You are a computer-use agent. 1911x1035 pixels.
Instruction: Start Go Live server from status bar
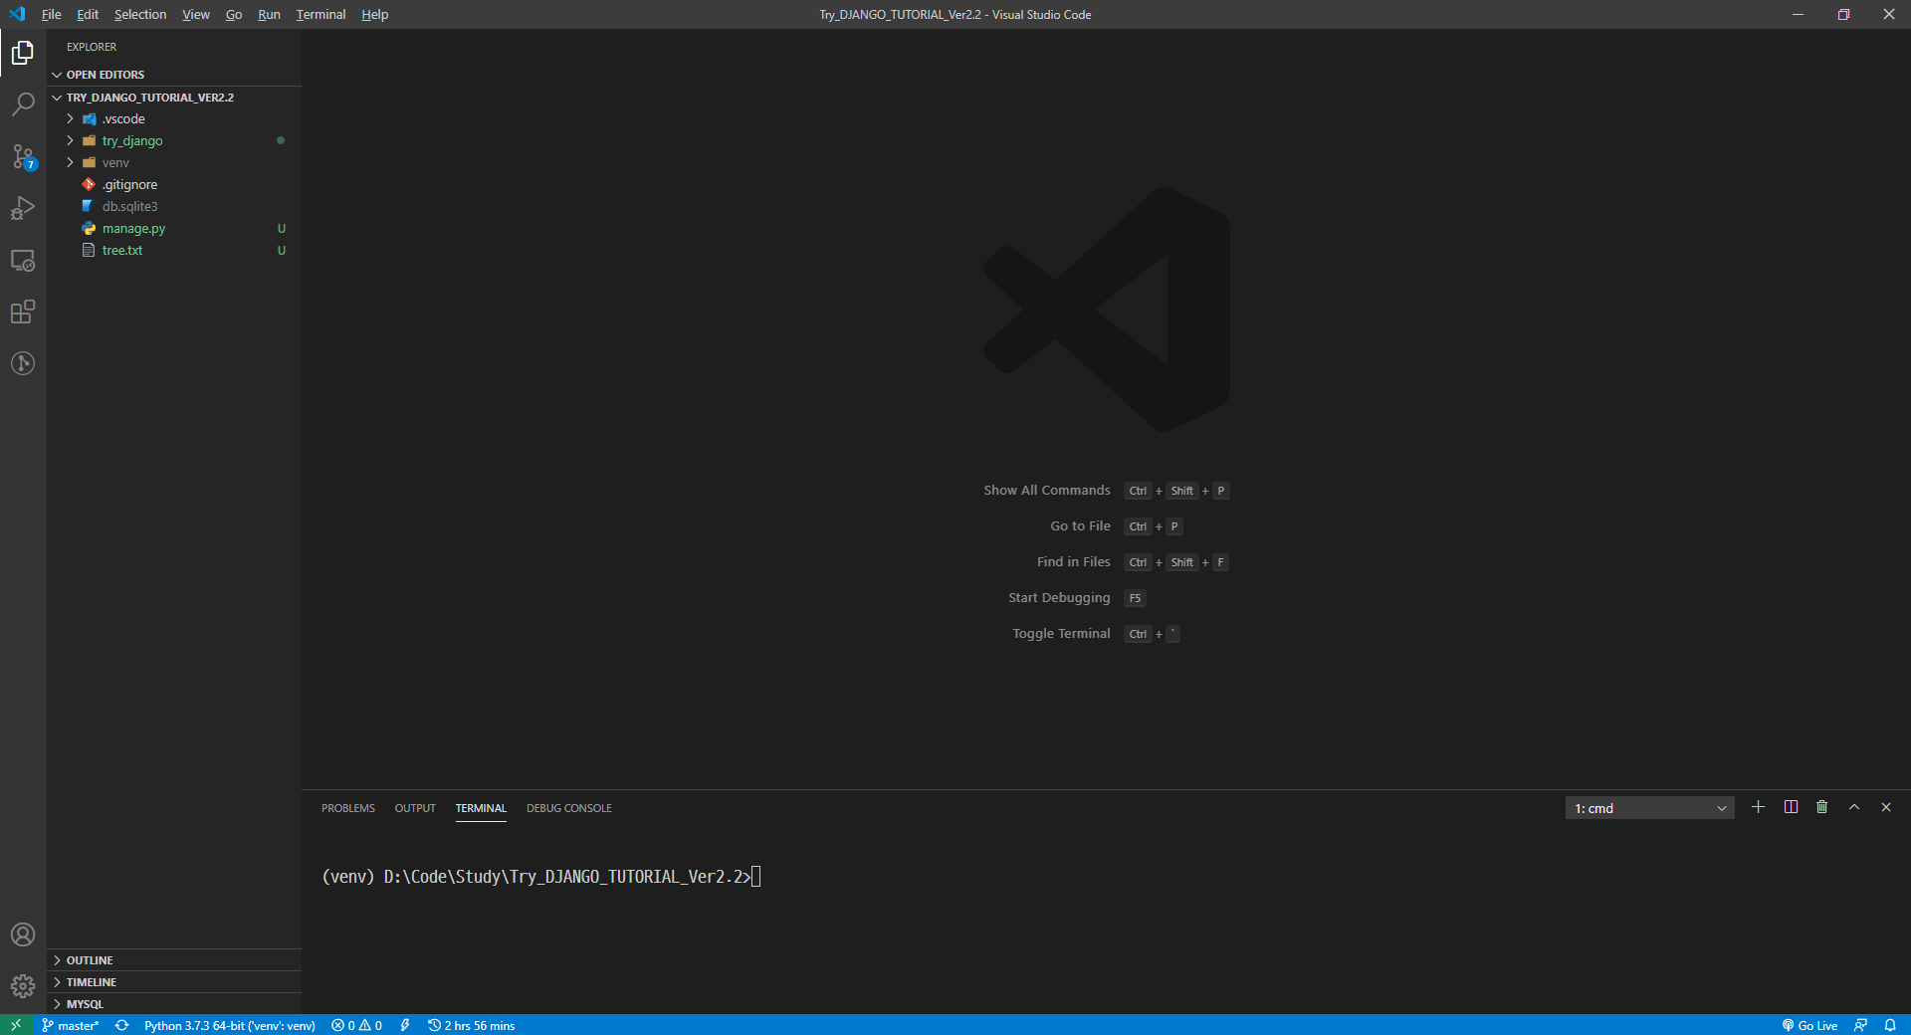[x=1809, y=1025]
